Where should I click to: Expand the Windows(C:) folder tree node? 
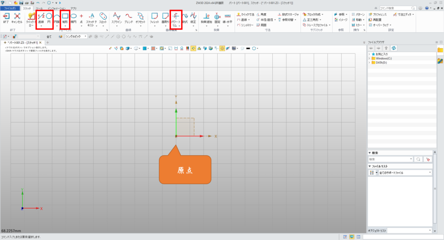pos(369,58)
